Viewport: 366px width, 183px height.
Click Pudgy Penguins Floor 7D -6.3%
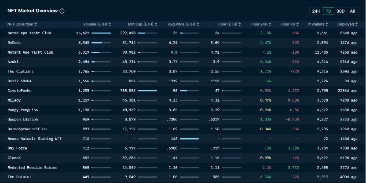[293, 110]
